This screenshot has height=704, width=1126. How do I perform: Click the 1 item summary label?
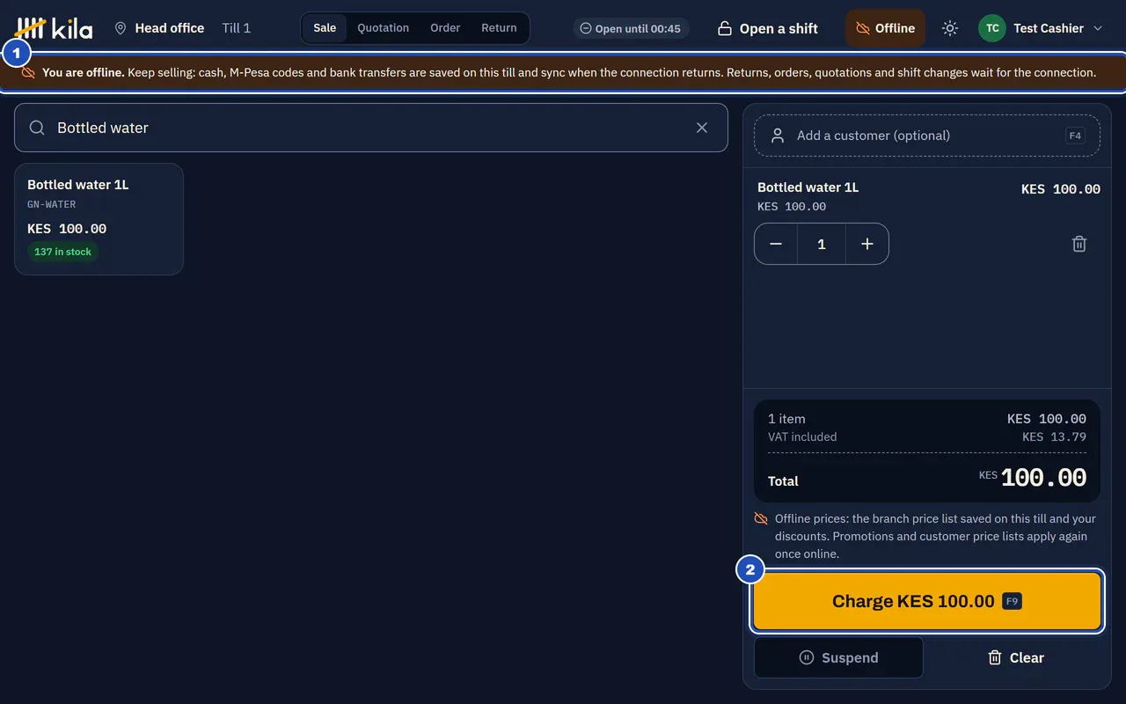(x=786, y=419)
